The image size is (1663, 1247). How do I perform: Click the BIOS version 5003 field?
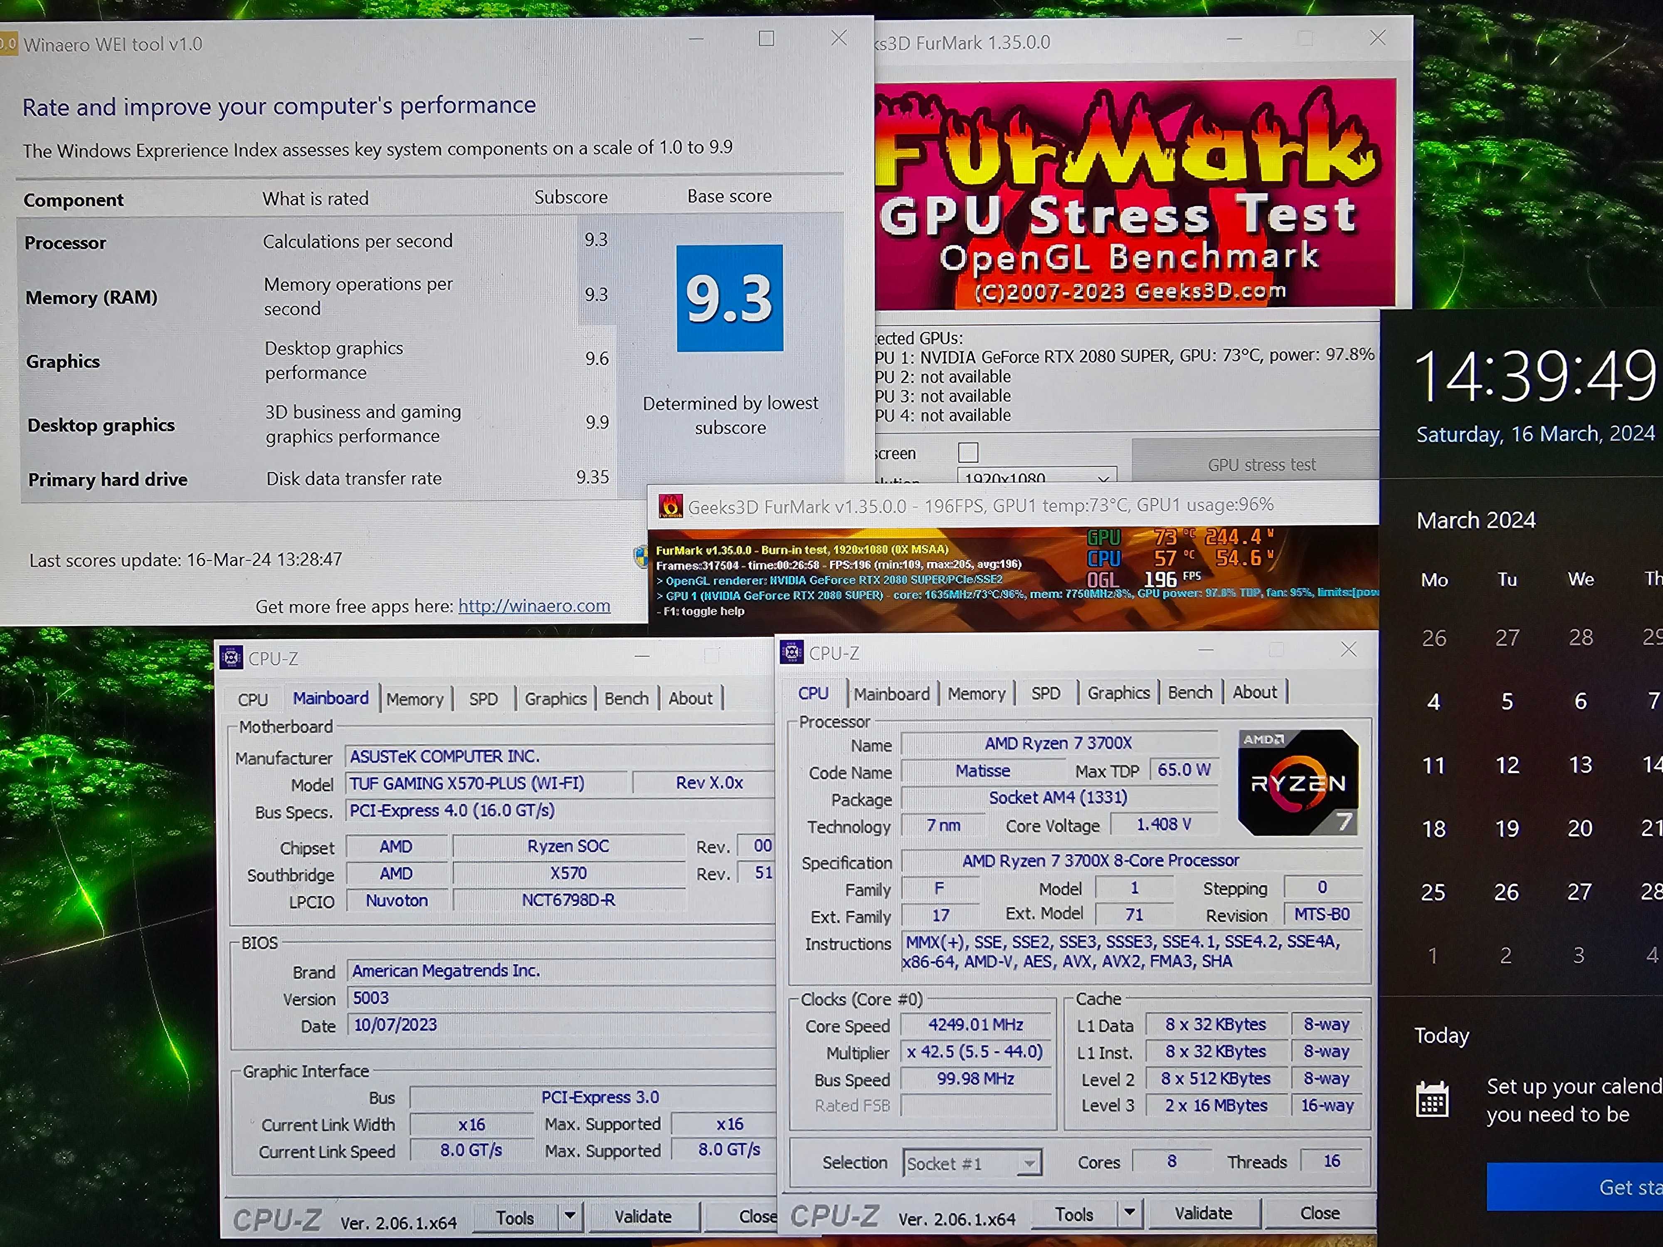[560, 998]
